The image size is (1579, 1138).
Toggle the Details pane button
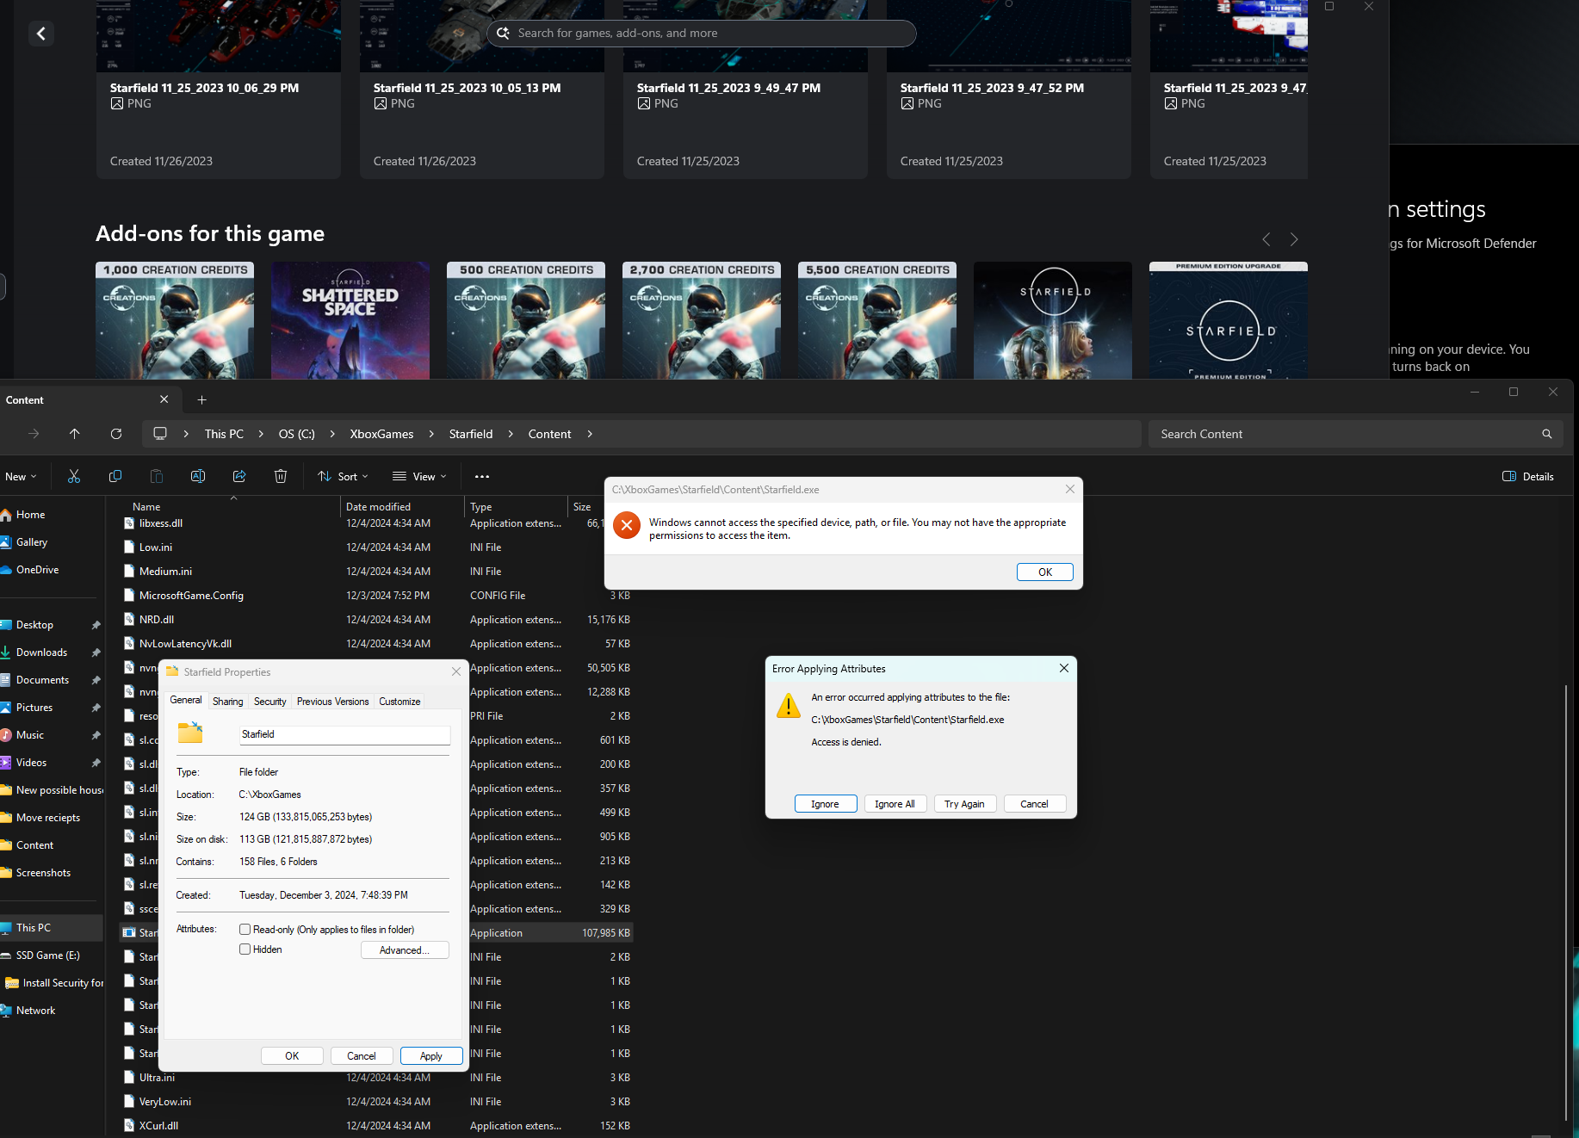click(1528, 476)
